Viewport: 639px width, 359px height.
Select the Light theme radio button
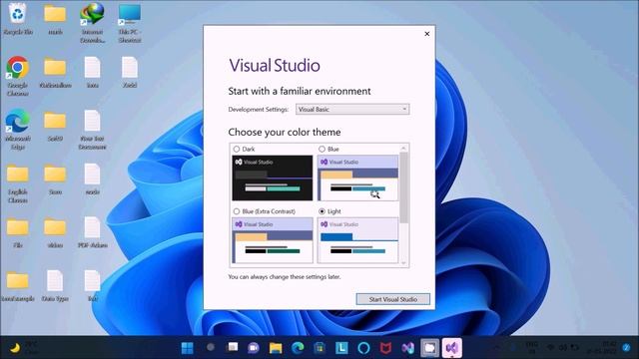(321, 211)
